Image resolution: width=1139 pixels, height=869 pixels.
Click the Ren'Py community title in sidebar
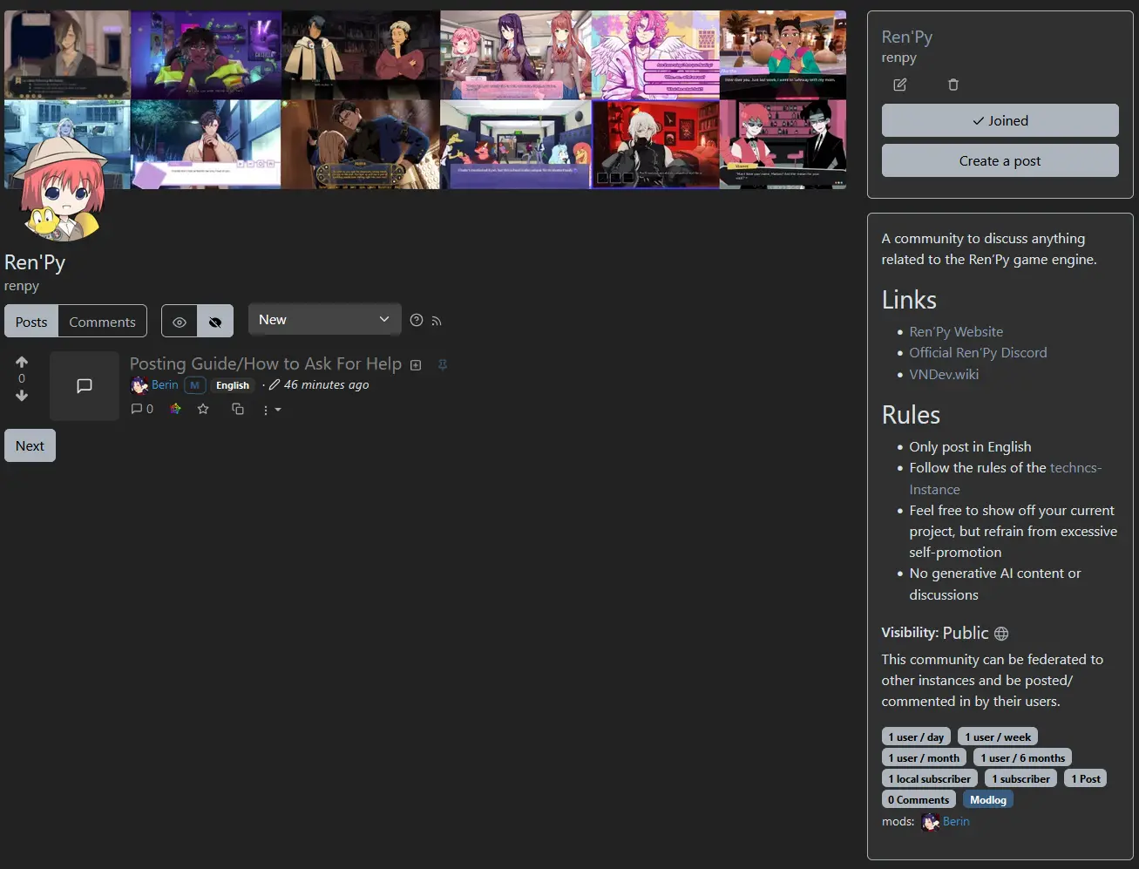click(906, 37)
